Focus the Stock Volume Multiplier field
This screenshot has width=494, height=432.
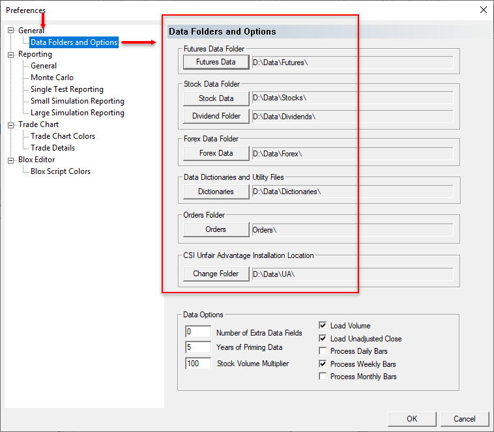(198, 363)
